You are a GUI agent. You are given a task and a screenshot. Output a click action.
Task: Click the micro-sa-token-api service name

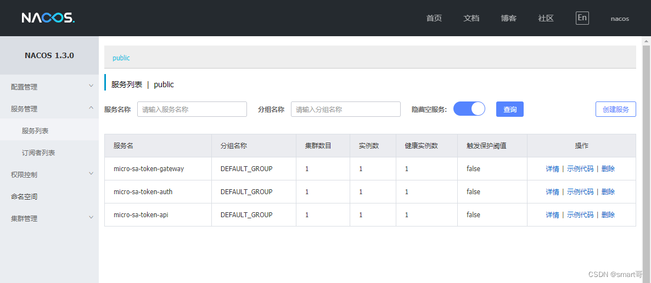tap(141, 214)
